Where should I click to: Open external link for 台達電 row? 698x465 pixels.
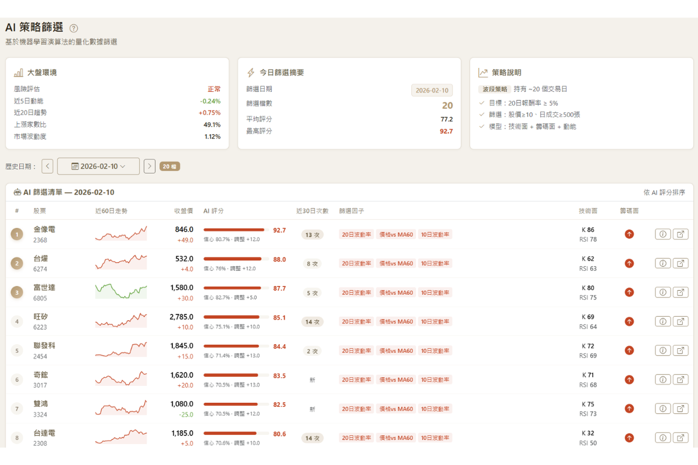[681, 438]
